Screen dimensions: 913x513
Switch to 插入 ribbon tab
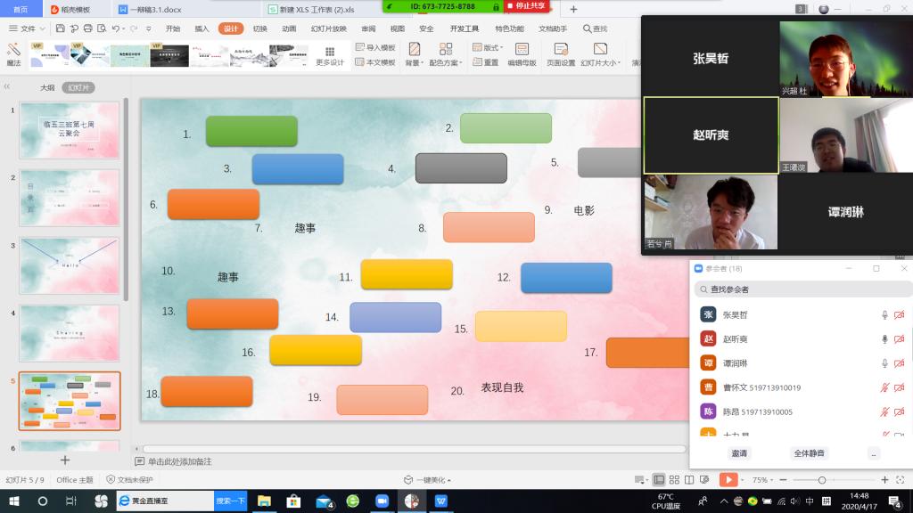pos(202,28)
